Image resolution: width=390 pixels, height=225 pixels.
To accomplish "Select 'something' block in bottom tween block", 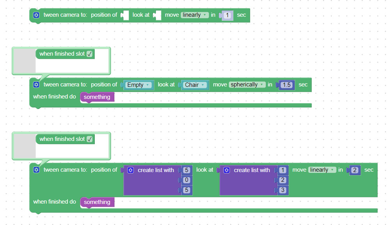I will pos(97,202).
